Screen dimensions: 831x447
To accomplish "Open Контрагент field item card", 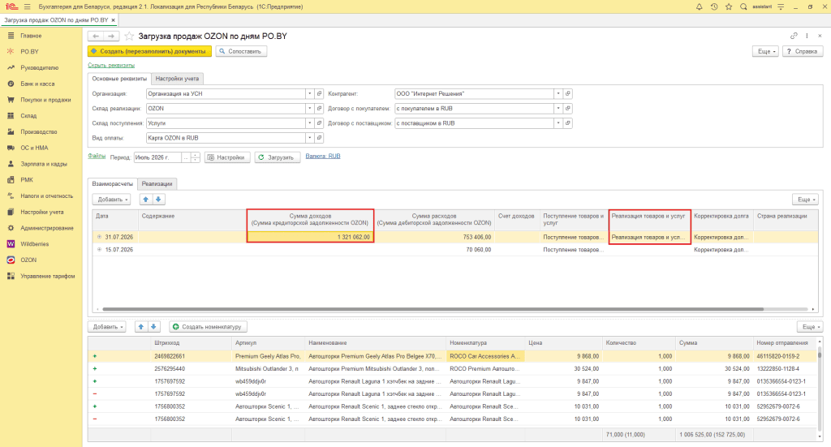I will point(567,94).
